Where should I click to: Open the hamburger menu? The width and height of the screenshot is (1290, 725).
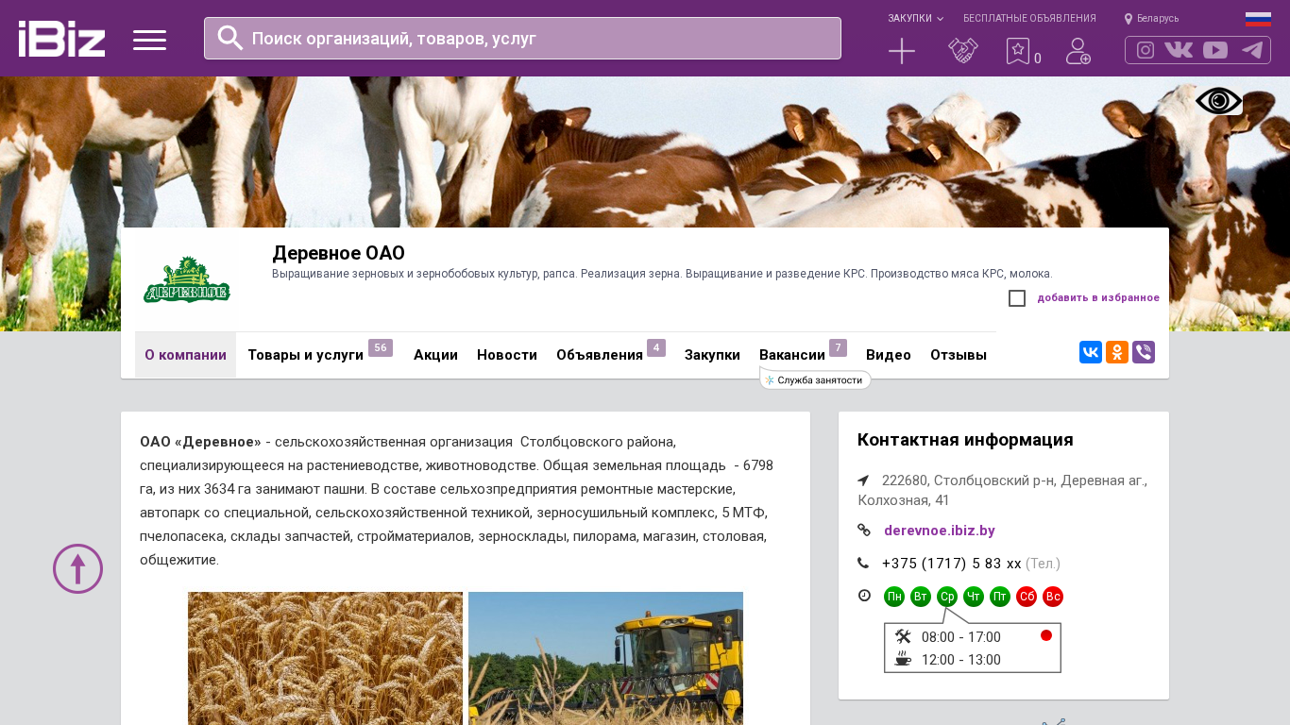149,40
